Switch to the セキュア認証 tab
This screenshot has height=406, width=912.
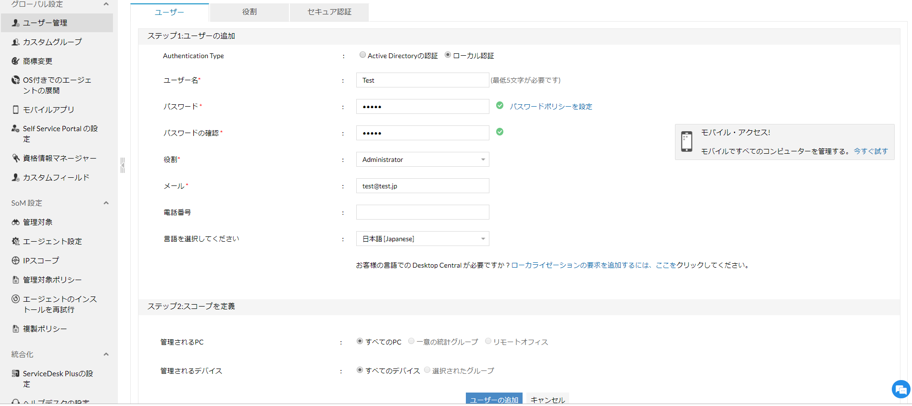(x=329, y=12)
